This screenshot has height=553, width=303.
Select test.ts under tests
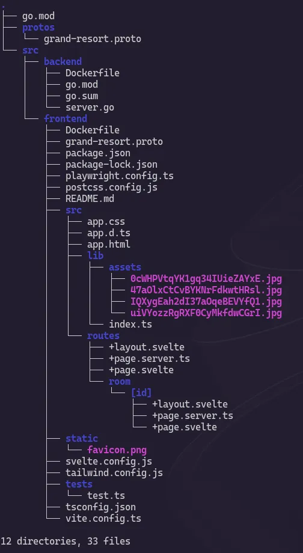[x=106, y=495]
